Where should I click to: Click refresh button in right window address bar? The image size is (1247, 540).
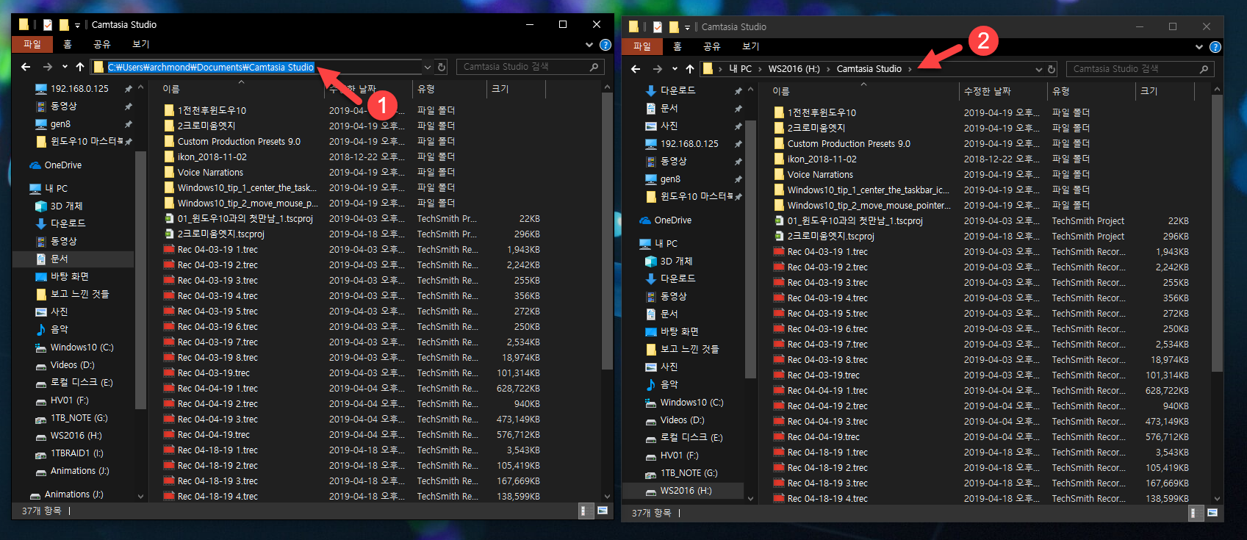point(1052,69)
